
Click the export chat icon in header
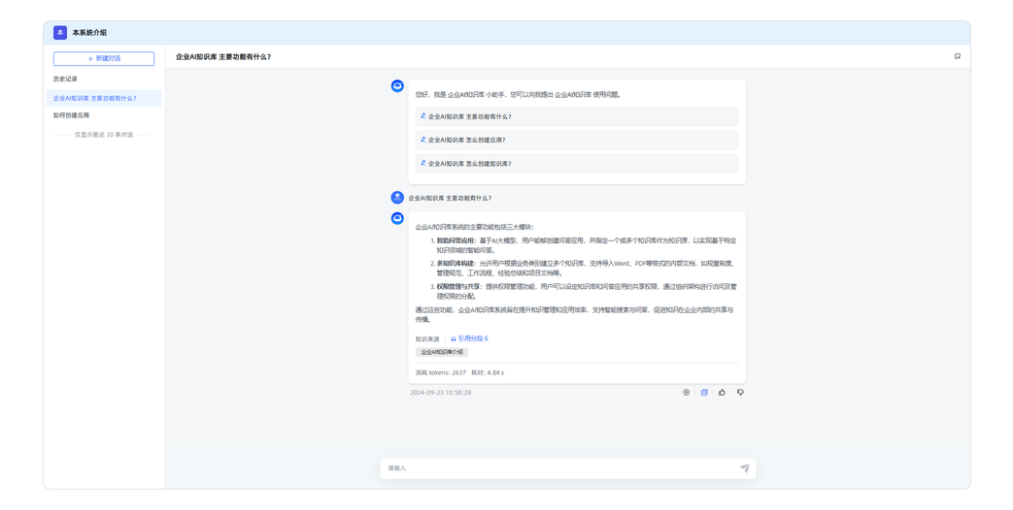pos(957,56)
